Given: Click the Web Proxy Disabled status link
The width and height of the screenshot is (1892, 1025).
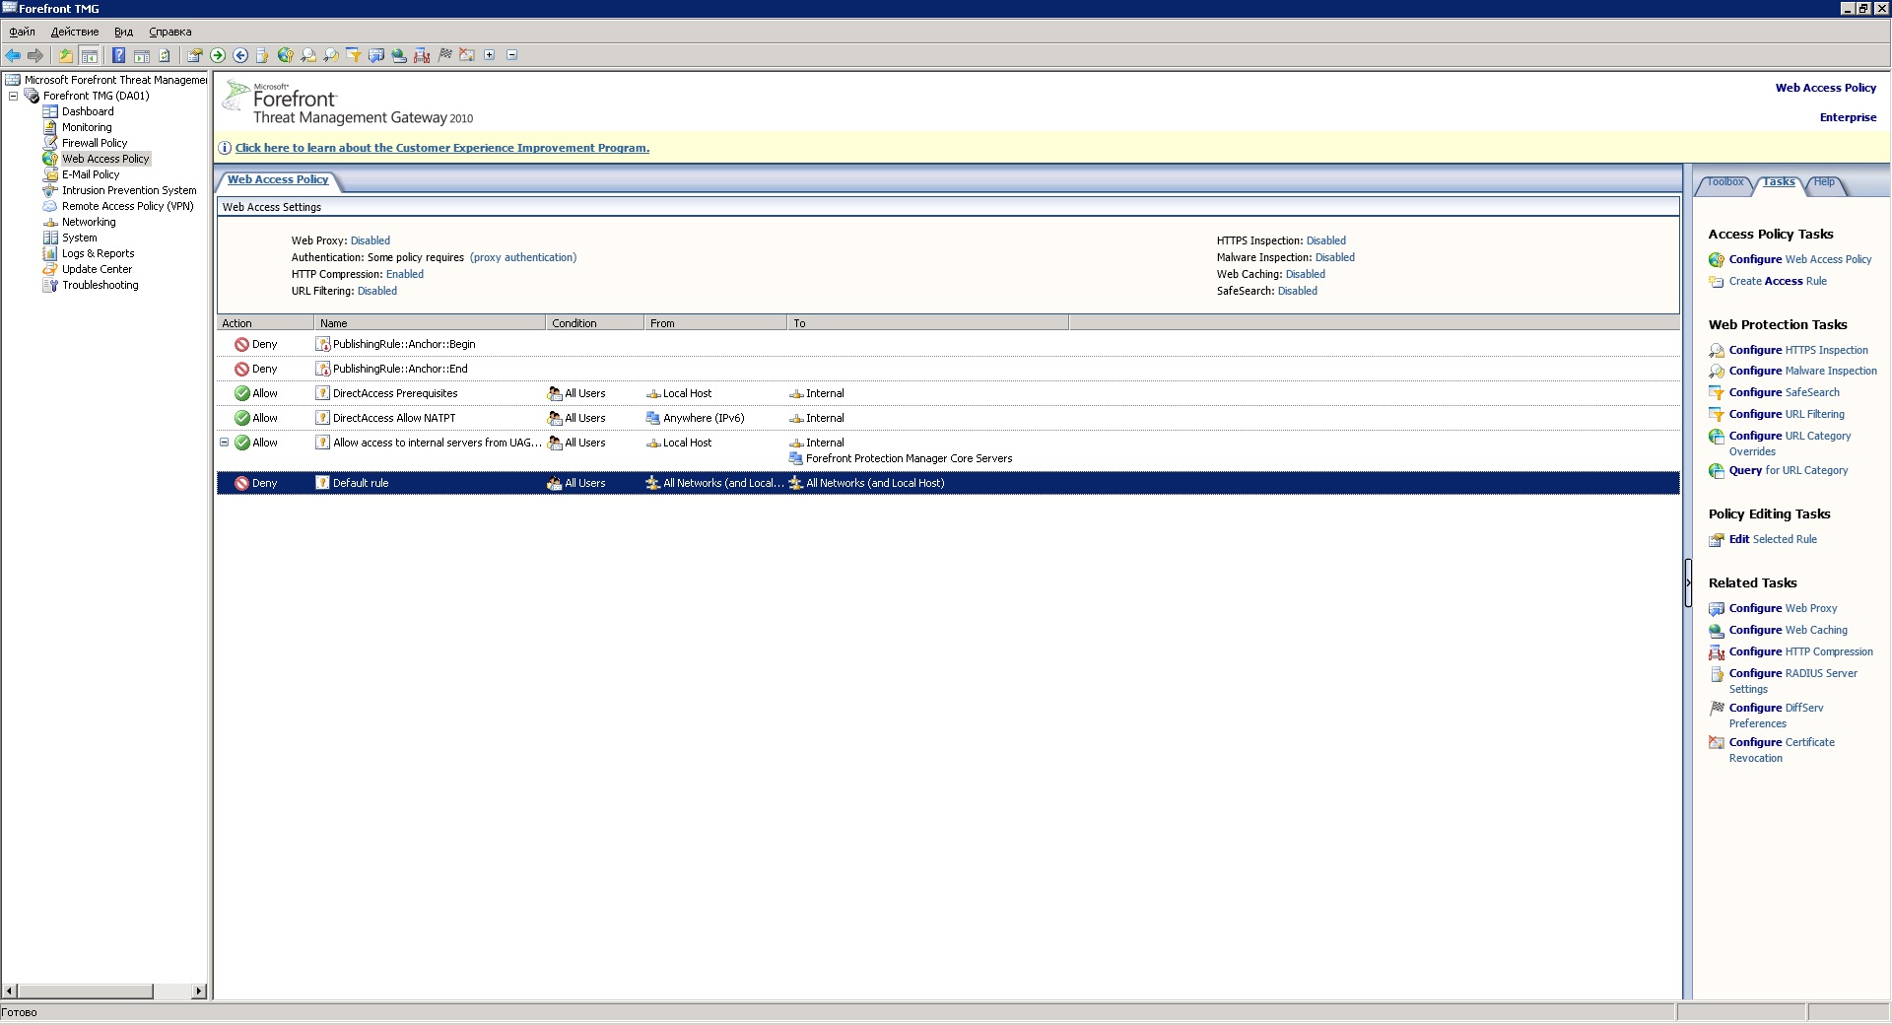Looking at the screenshot, I should [x=371, y=240].
